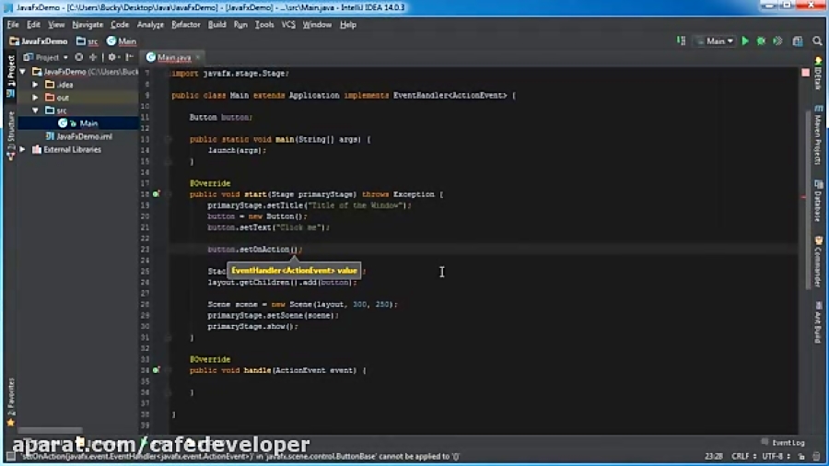The image size is (829, 466).
Task: Open the Navigate menu
Action: [88, 24]
